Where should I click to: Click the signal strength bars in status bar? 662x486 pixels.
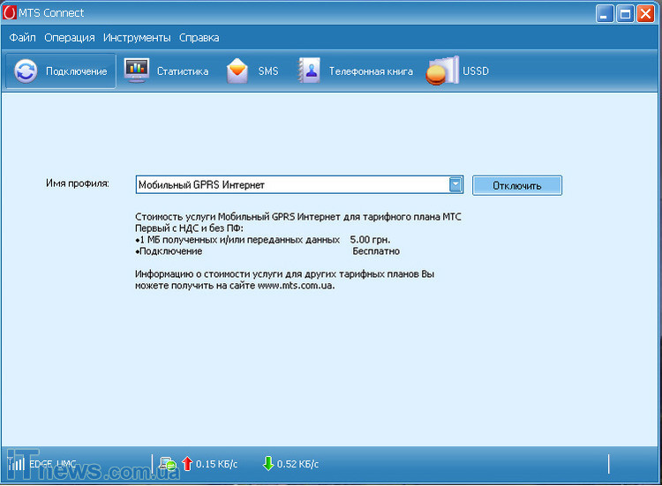[17, 462]
